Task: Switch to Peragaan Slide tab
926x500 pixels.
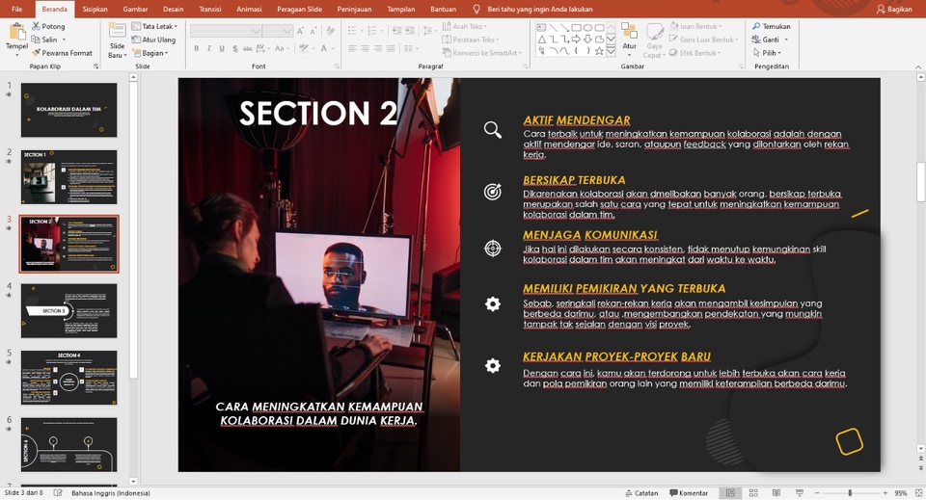Action: coord(299,9)
